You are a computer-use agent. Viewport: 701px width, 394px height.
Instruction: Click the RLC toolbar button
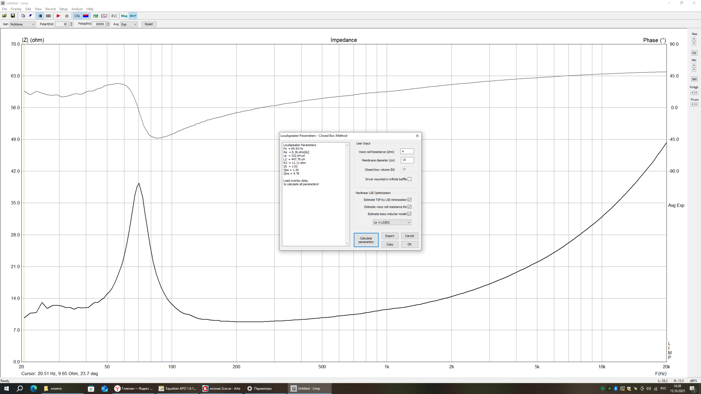coord(114,16)
